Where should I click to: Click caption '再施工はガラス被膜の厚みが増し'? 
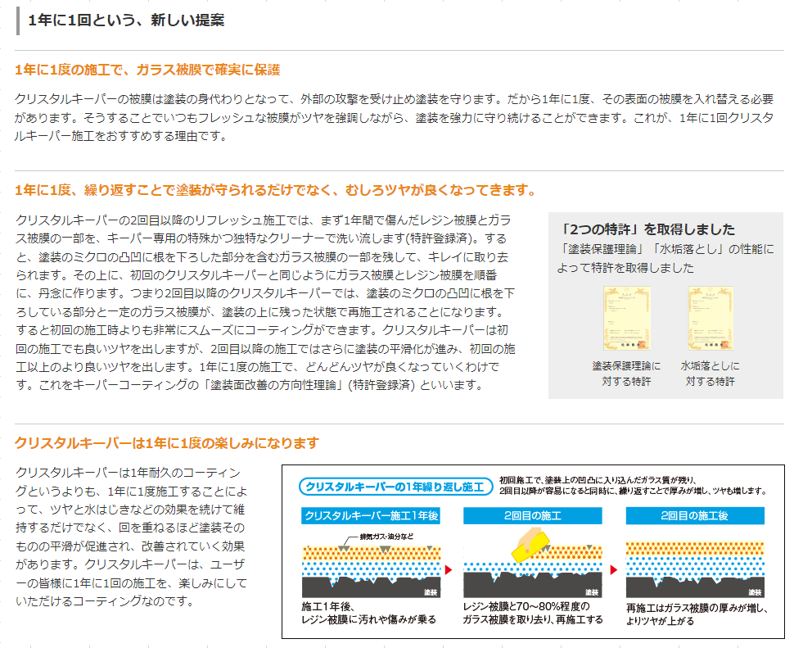(x=697, y=614)
